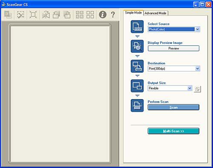The image size is (213, 168).
Task: Open the Information icon
Action: pos(103,14)
